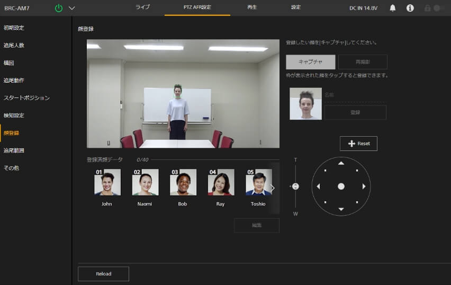Select 追尾範囲 in the sidebar
This screenshot has width=451, height=285.
tap(14, 150)
